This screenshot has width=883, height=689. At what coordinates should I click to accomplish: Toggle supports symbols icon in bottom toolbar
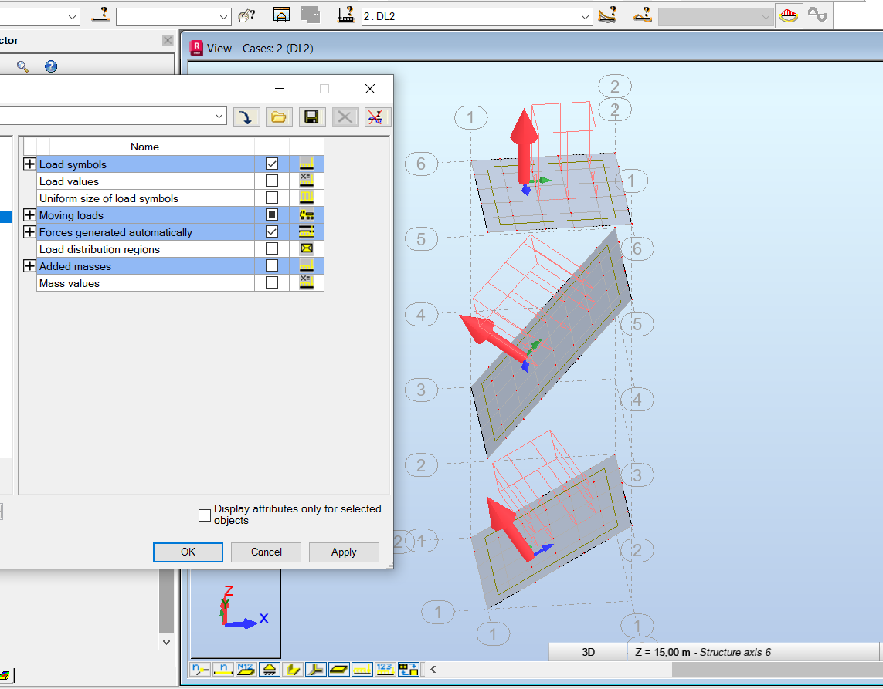click(x=269, y=669)
